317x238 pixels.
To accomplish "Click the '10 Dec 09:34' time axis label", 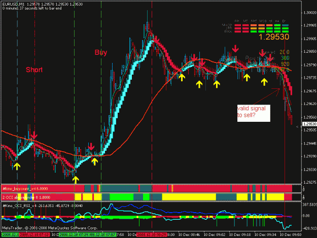I will [265, 235].
